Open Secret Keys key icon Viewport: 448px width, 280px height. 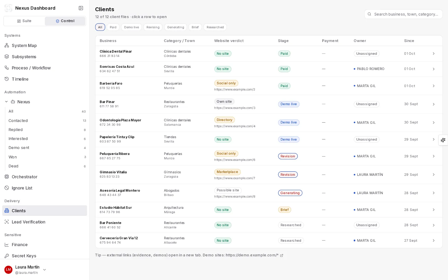click(7, 256)
